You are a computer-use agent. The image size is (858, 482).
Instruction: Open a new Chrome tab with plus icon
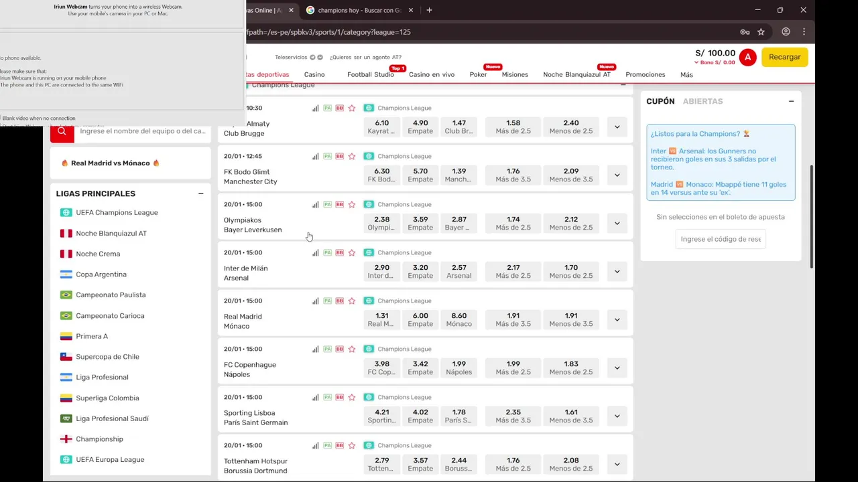tap(429, 10)
